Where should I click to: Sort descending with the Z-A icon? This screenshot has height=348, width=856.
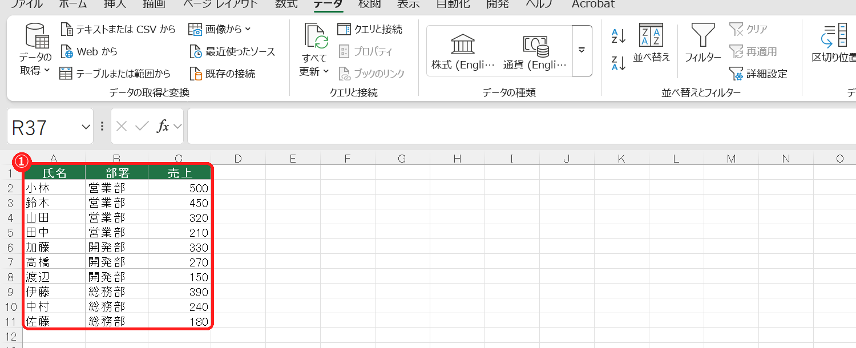[619, 62]
